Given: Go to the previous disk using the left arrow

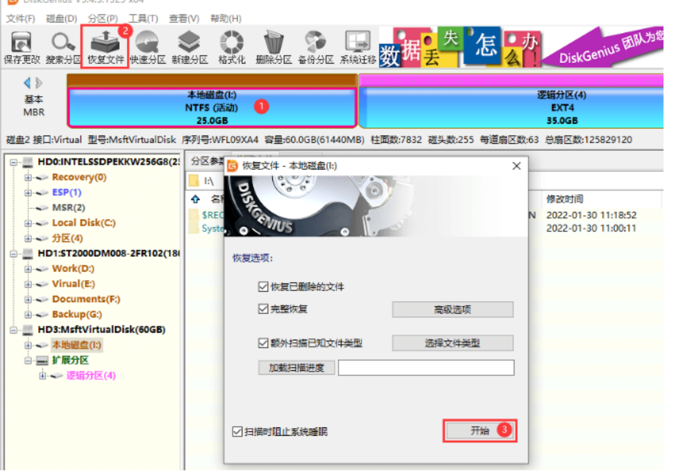Looking at the screenshot, I should tap(27, 82).
